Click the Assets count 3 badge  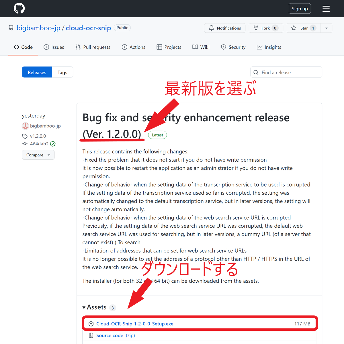(113, 308)
